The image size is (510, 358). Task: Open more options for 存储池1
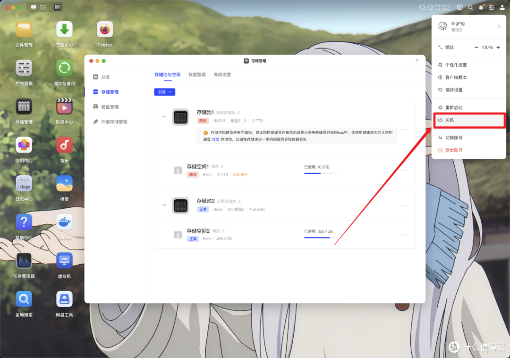pyautogui.click(x=404, y=130)
